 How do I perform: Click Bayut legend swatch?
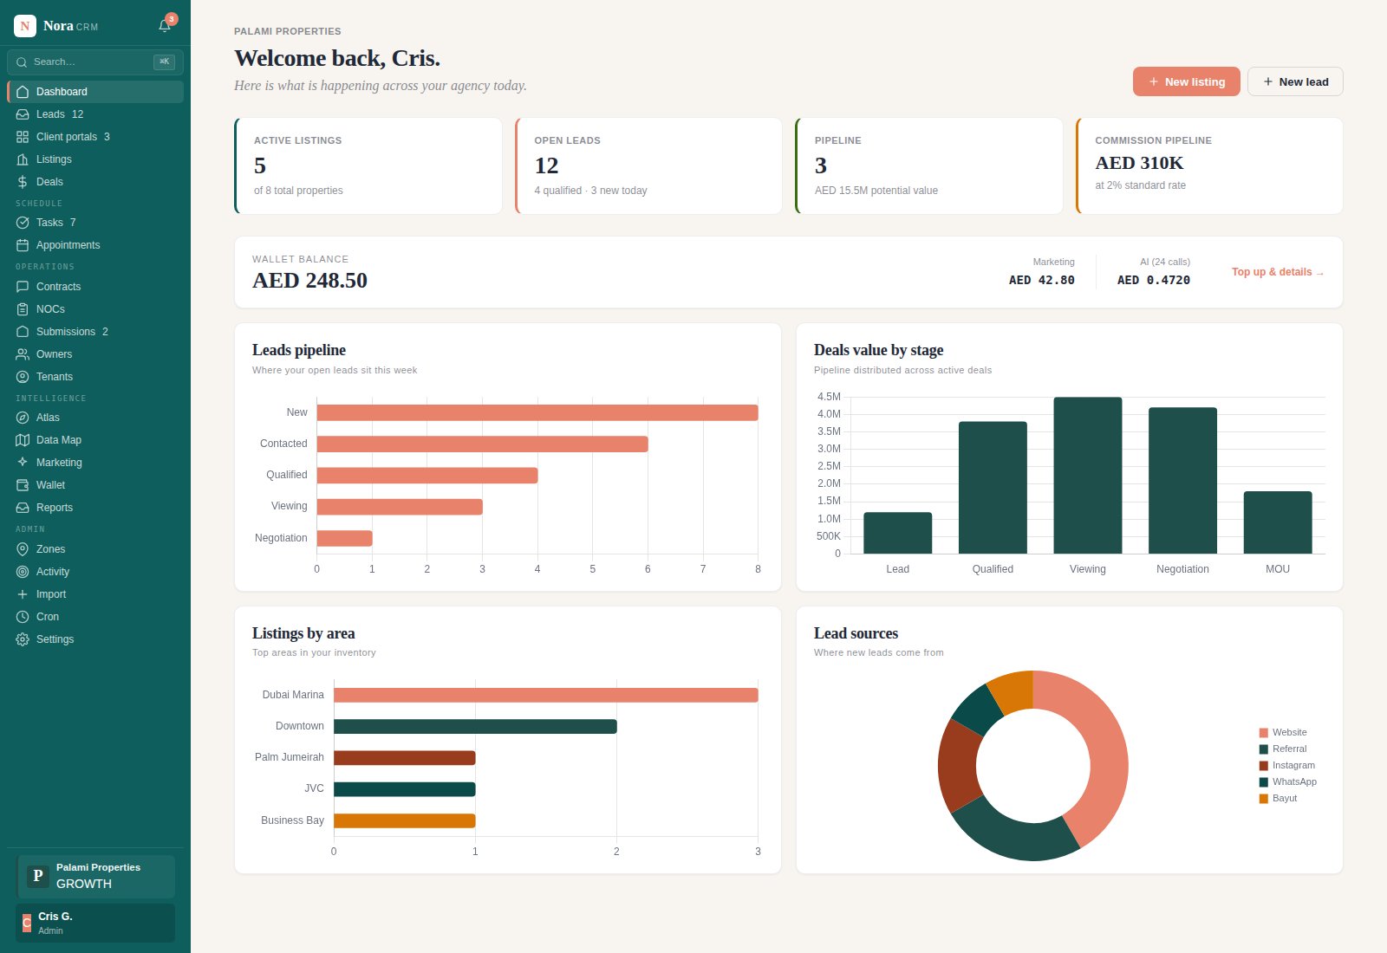[1264, 799]
